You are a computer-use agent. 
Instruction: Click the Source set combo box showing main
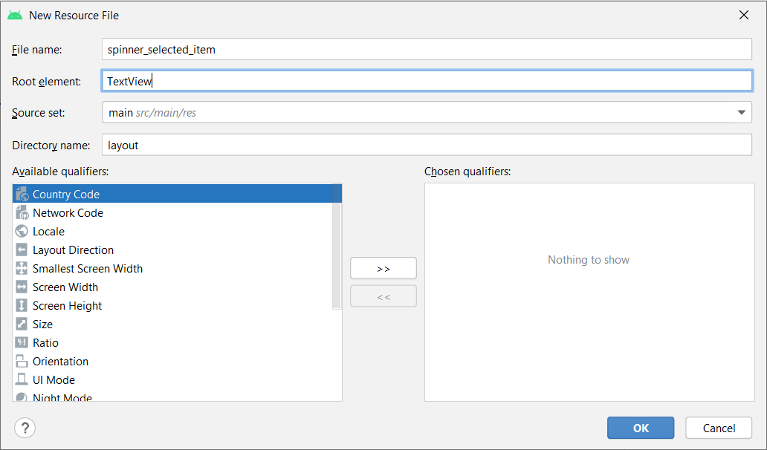(x=427, y=112)
